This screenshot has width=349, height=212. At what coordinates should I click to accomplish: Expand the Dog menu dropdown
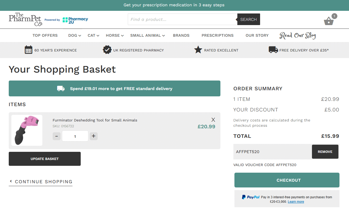75,35
